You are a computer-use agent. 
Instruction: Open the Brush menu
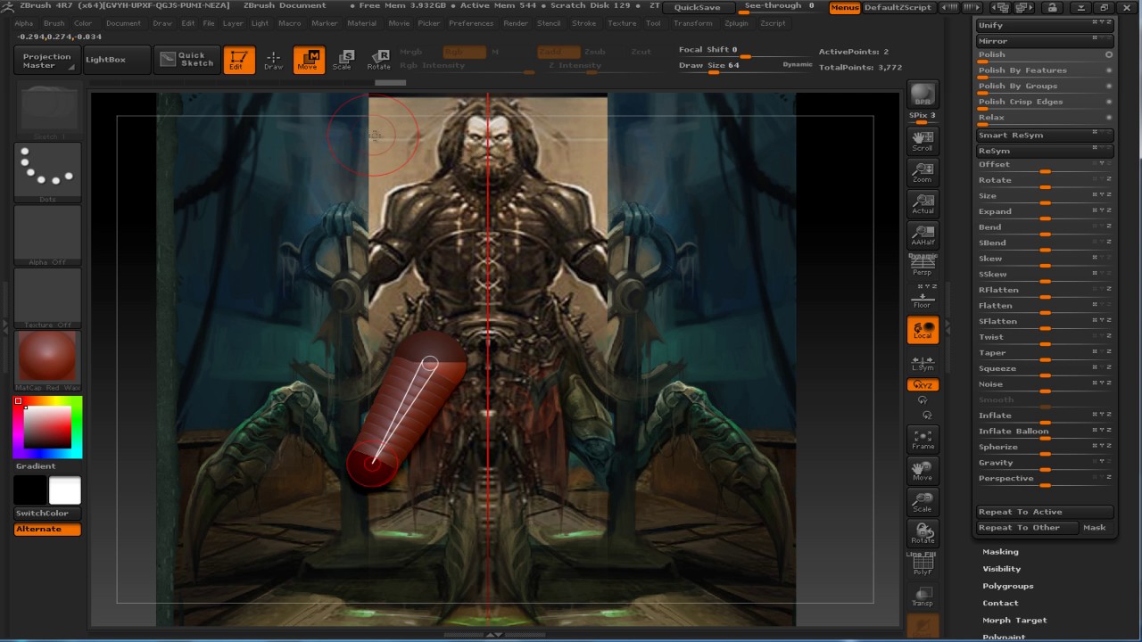point(54,23)
